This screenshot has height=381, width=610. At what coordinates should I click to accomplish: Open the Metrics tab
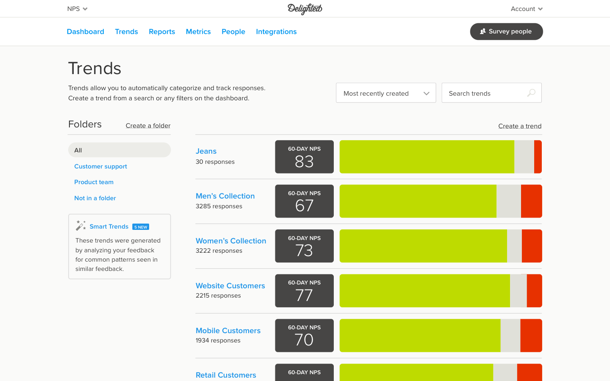pyautogui.click(x=198, y=32)
